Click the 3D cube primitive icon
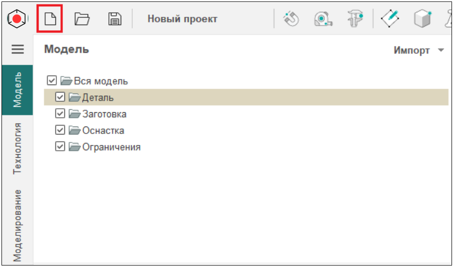 [421, 19]
